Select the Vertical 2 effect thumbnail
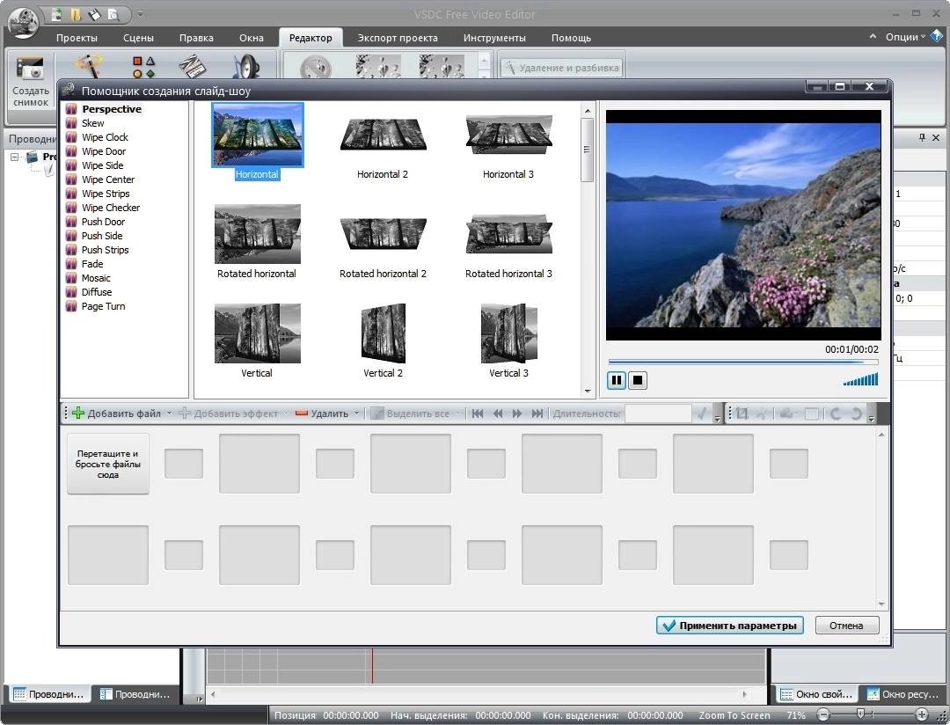This screenshot has width=950, height=725. click(383, 333)
